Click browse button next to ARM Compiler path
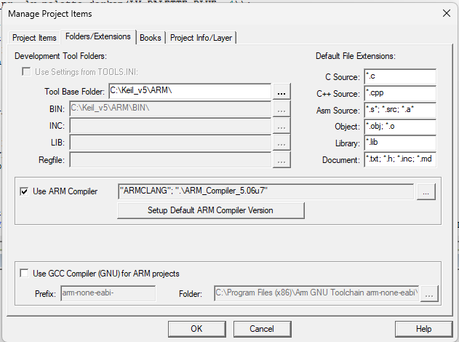Viewport: 459px width, 342px height. pos(427,191)
